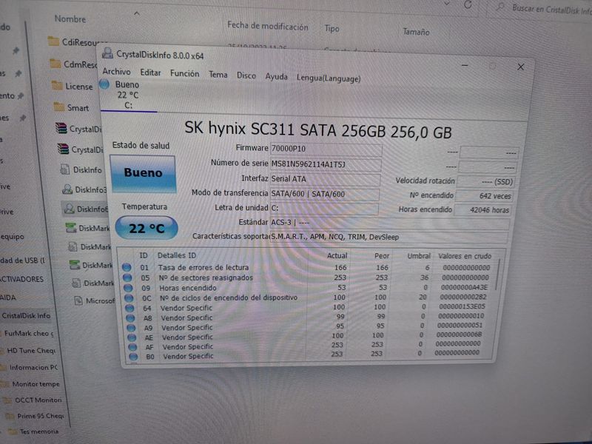Open the Ayuda menu

[x=276, y=77]
